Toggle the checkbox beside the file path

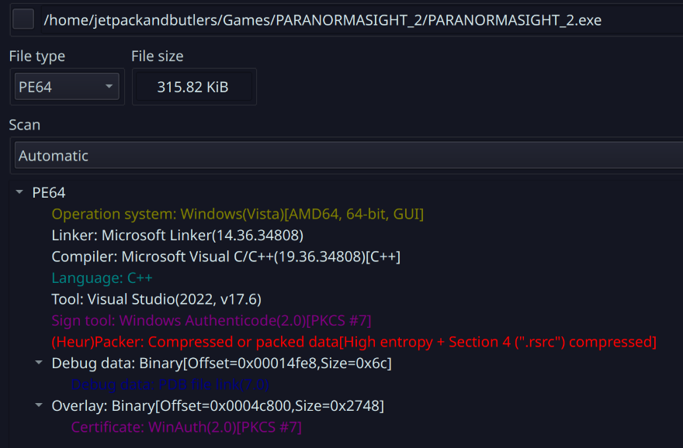pos(23,19)
